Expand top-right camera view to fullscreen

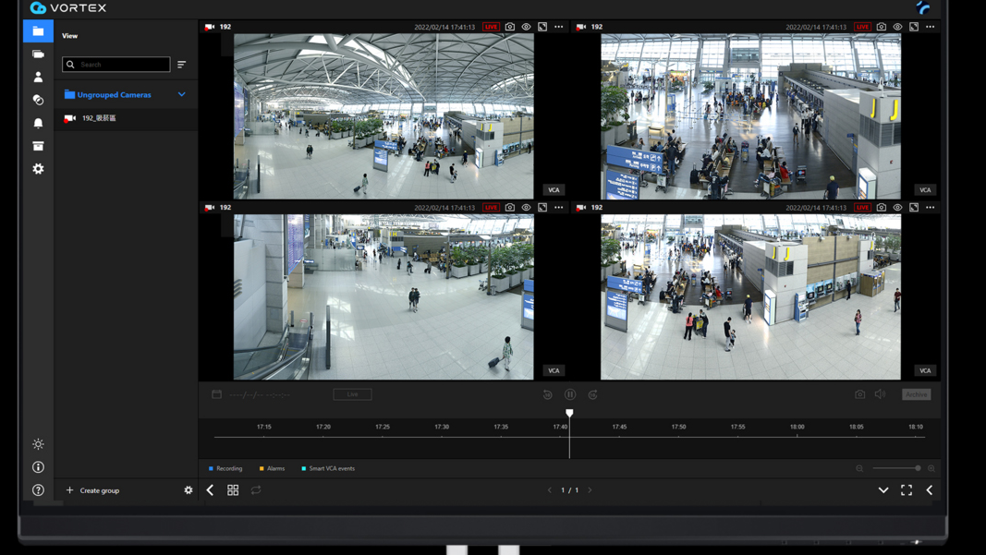tap(914, 27)
